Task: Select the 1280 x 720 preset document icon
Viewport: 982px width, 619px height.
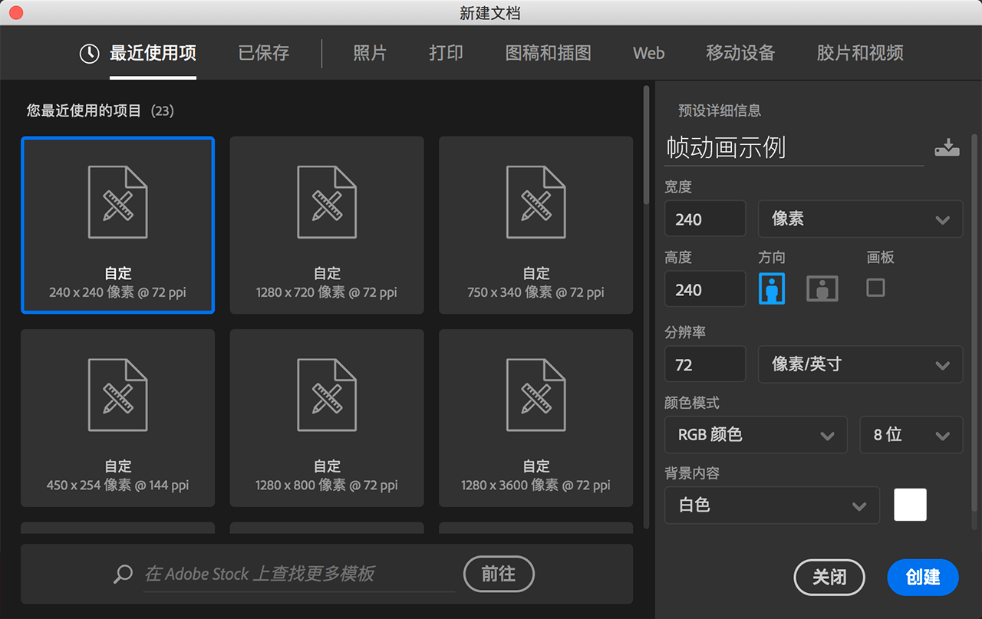Action: click(x=327, y=202)
